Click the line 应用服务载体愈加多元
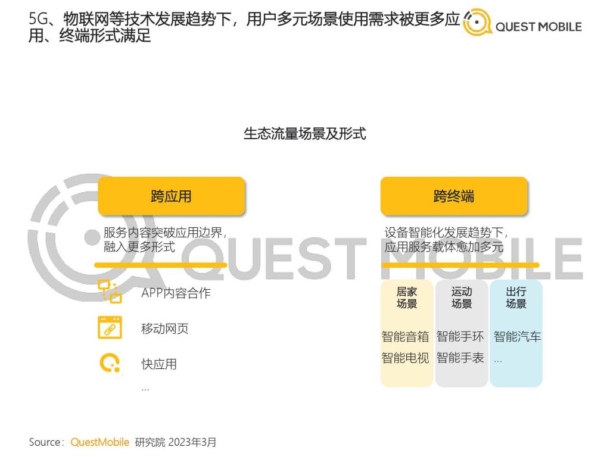610x457 pixels. (444, 247)
